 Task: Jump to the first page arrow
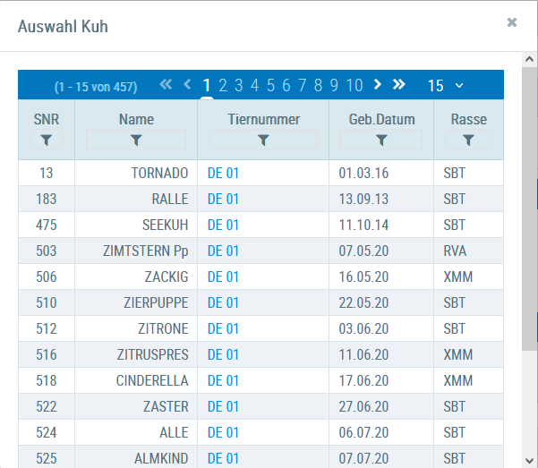coord(166,85)
